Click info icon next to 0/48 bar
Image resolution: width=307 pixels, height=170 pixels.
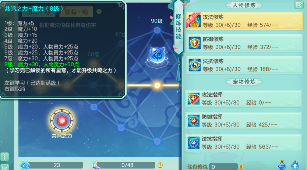tap(160, 165)
